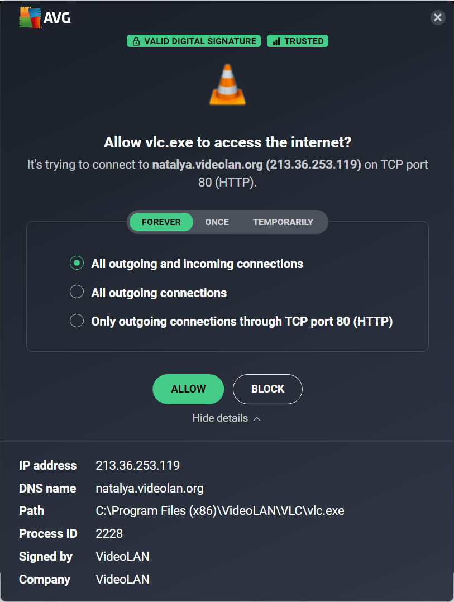454x602 pixels.
Task: Close the AVG firewall dialog
Action: click(x=438, y=18)
